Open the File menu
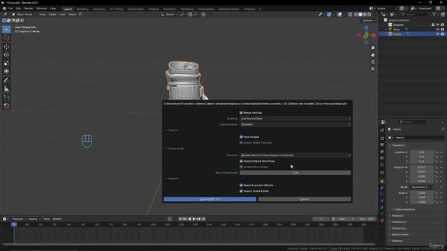The image size is (447, 251). coord(10,8)
